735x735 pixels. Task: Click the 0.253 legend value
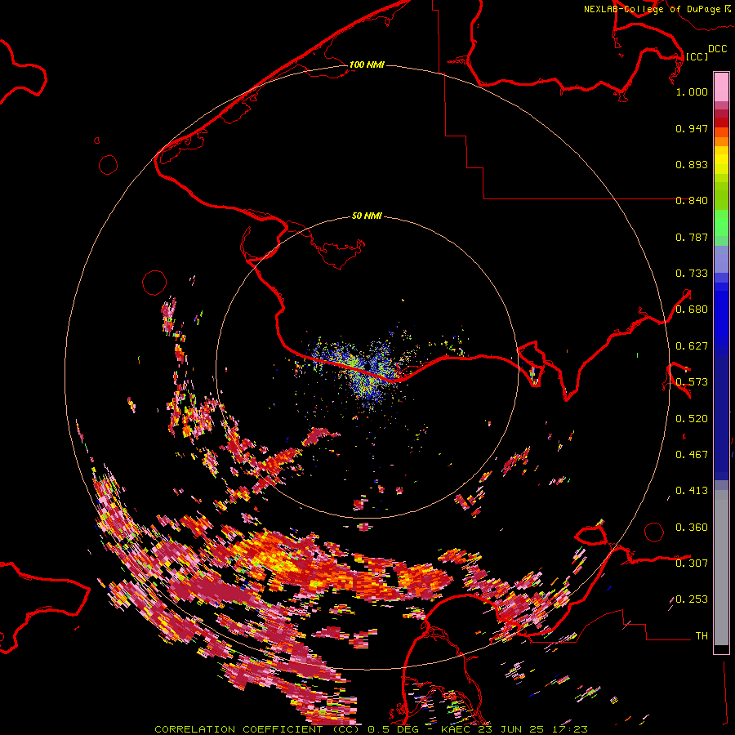pos(692,599)
